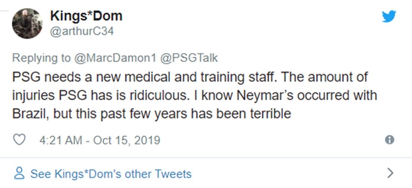The height and width of the screenshot is (188, 412).
Task: Like the tweet with the heart icon
Action: click(20, 140)
